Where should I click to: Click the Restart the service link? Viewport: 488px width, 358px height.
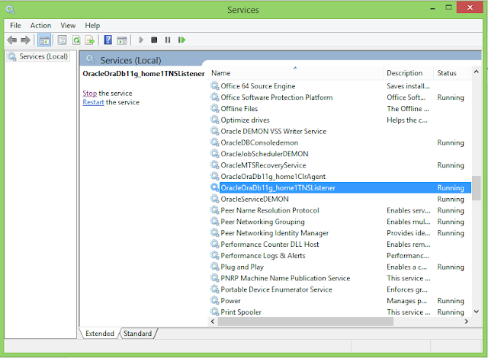click(93, 102)
